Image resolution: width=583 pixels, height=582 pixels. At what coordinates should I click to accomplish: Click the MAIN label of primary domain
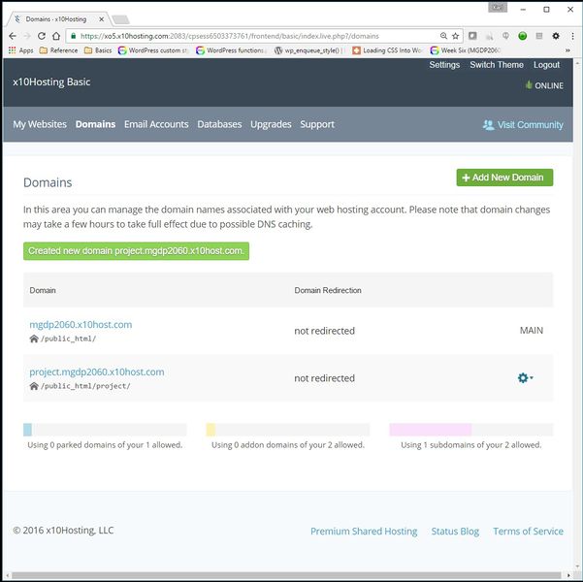tap(532, 330)
